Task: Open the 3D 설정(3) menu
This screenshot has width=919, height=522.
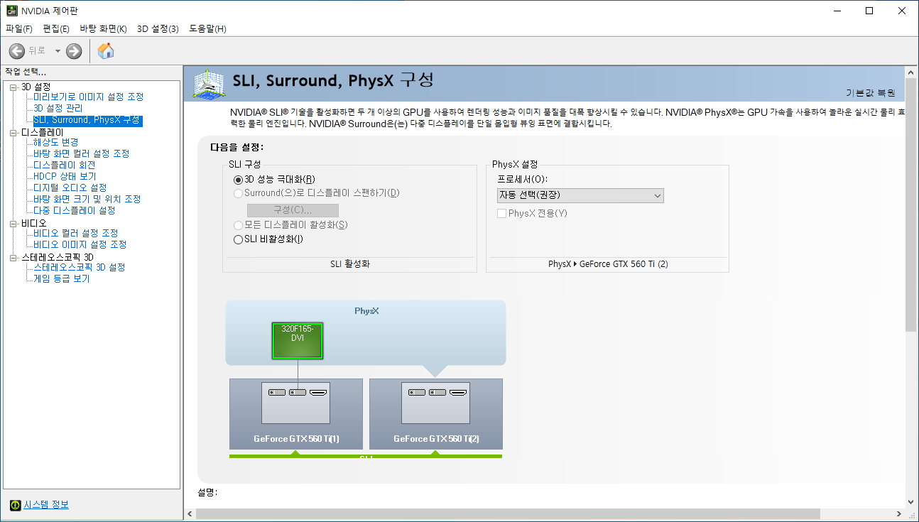Action: click(158, 28)
